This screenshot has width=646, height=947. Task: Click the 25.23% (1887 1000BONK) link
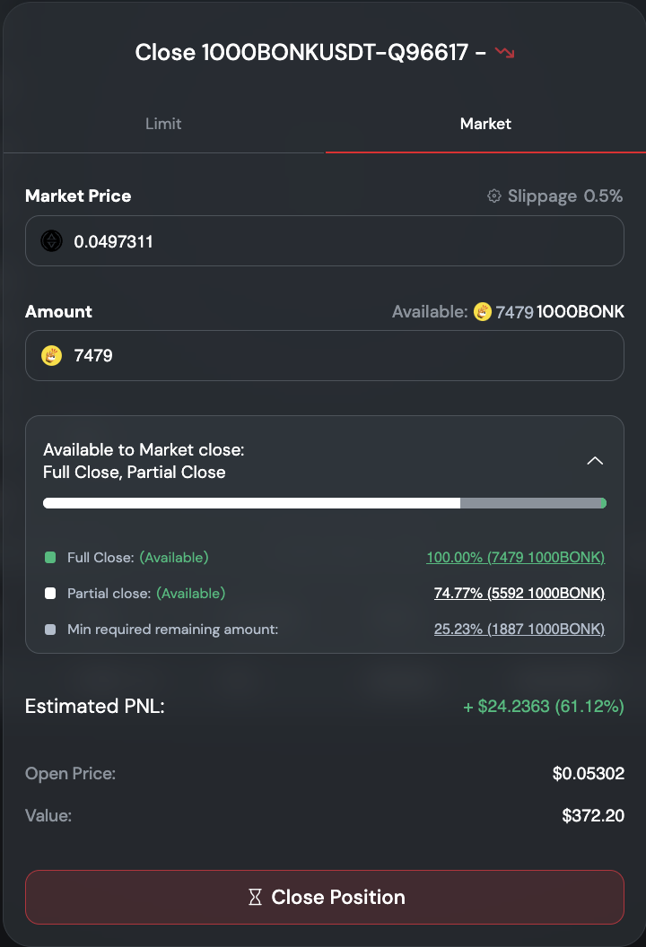click(x=519, y=630)
